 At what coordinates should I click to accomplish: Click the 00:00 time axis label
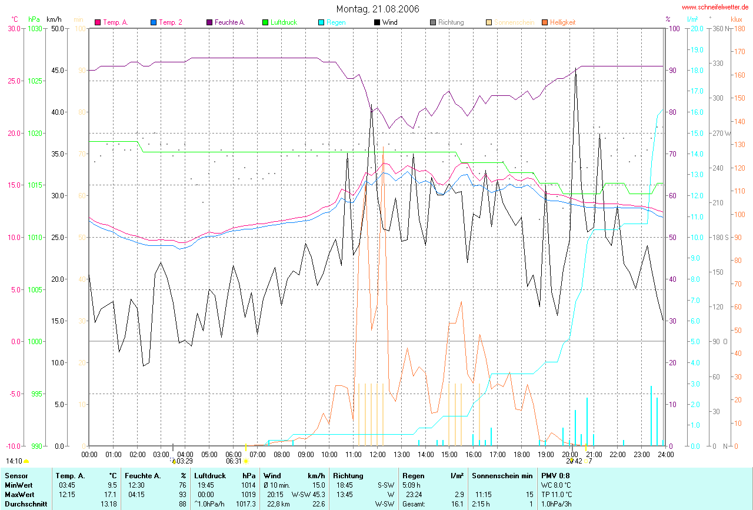pyautogui.click(x=89, y=455)
